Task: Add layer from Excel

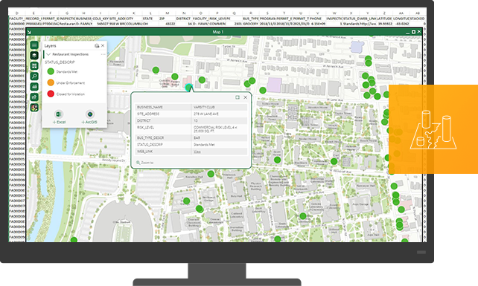Action: pyautogui.click(x=59, y=117)
